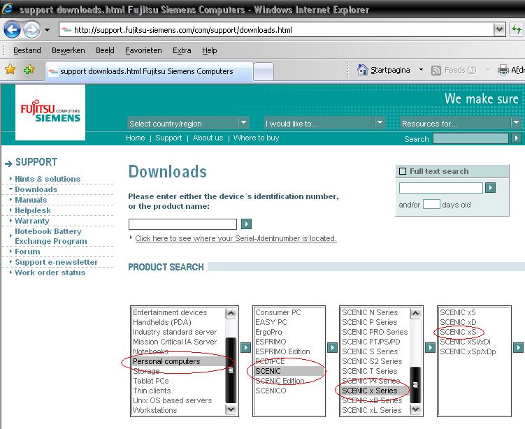Click the About us link
525x429 pixels.
[208, 138]
